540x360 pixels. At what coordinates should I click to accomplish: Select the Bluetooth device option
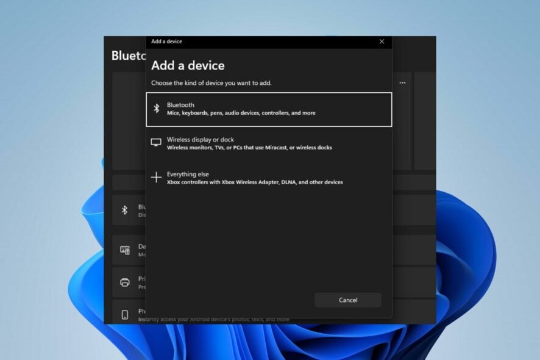click(x=269, y=109)
